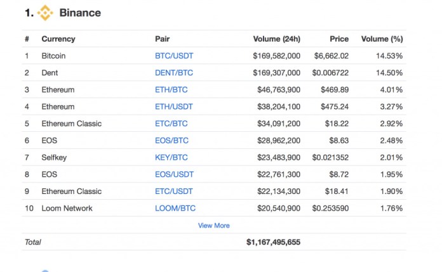Click the Binance logo icon
The height and width of the screenshot is (272, 442).
click(45, 13)
